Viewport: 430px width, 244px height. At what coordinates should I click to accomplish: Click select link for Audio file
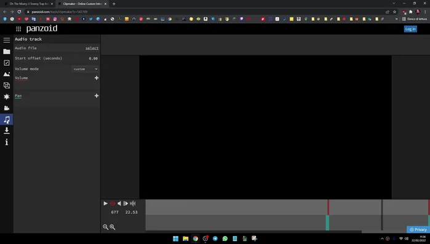[92, 48]
